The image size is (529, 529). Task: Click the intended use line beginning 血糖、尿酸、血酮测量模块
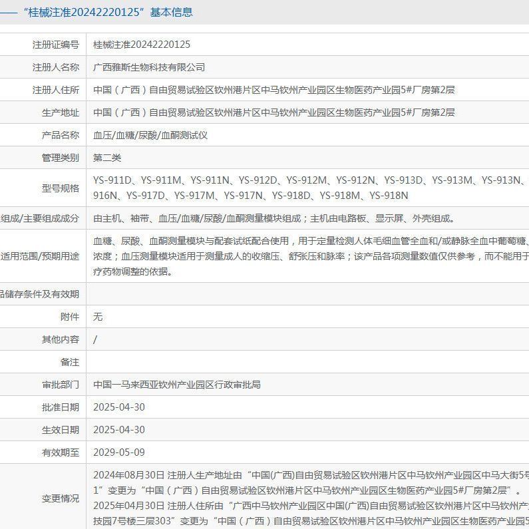tap(311, 241)
